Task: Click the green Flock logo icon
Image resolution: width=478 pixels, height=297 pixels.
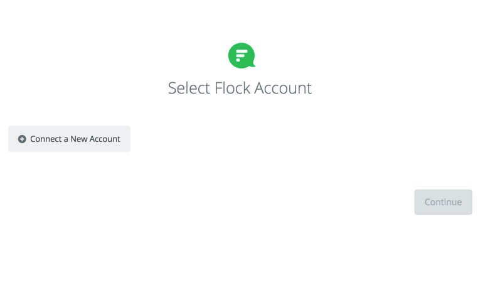Action: [x=242, y=55]
